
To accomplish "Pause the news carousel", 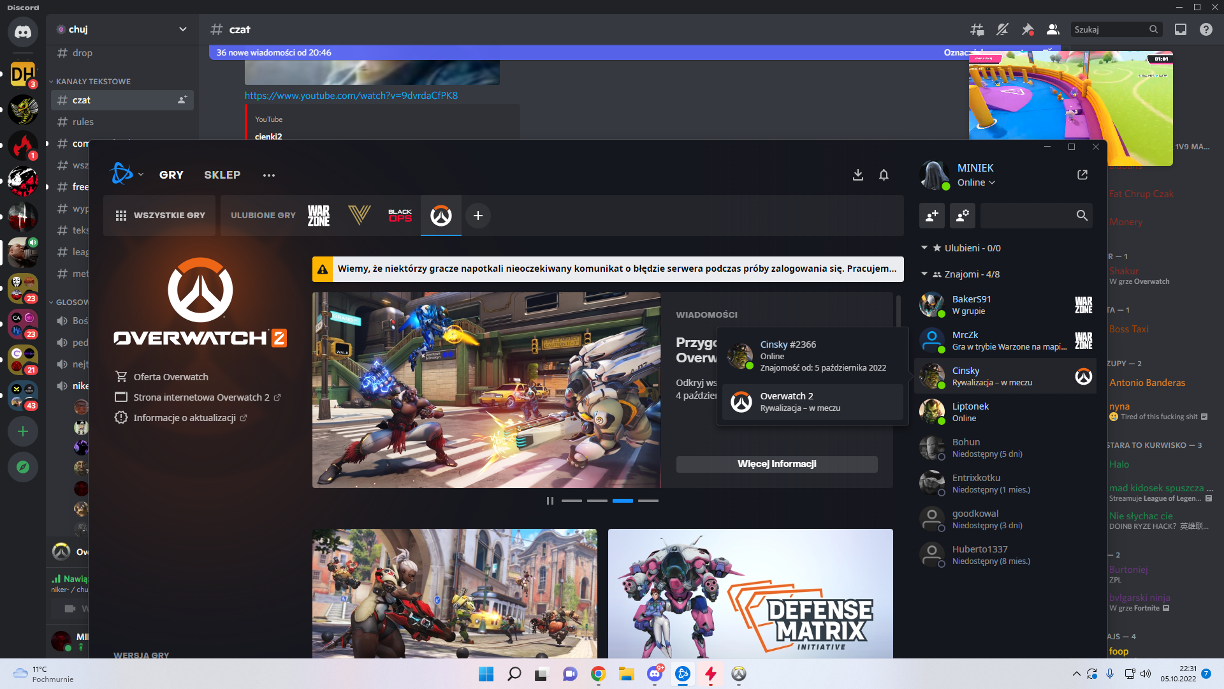I will 550,501.
